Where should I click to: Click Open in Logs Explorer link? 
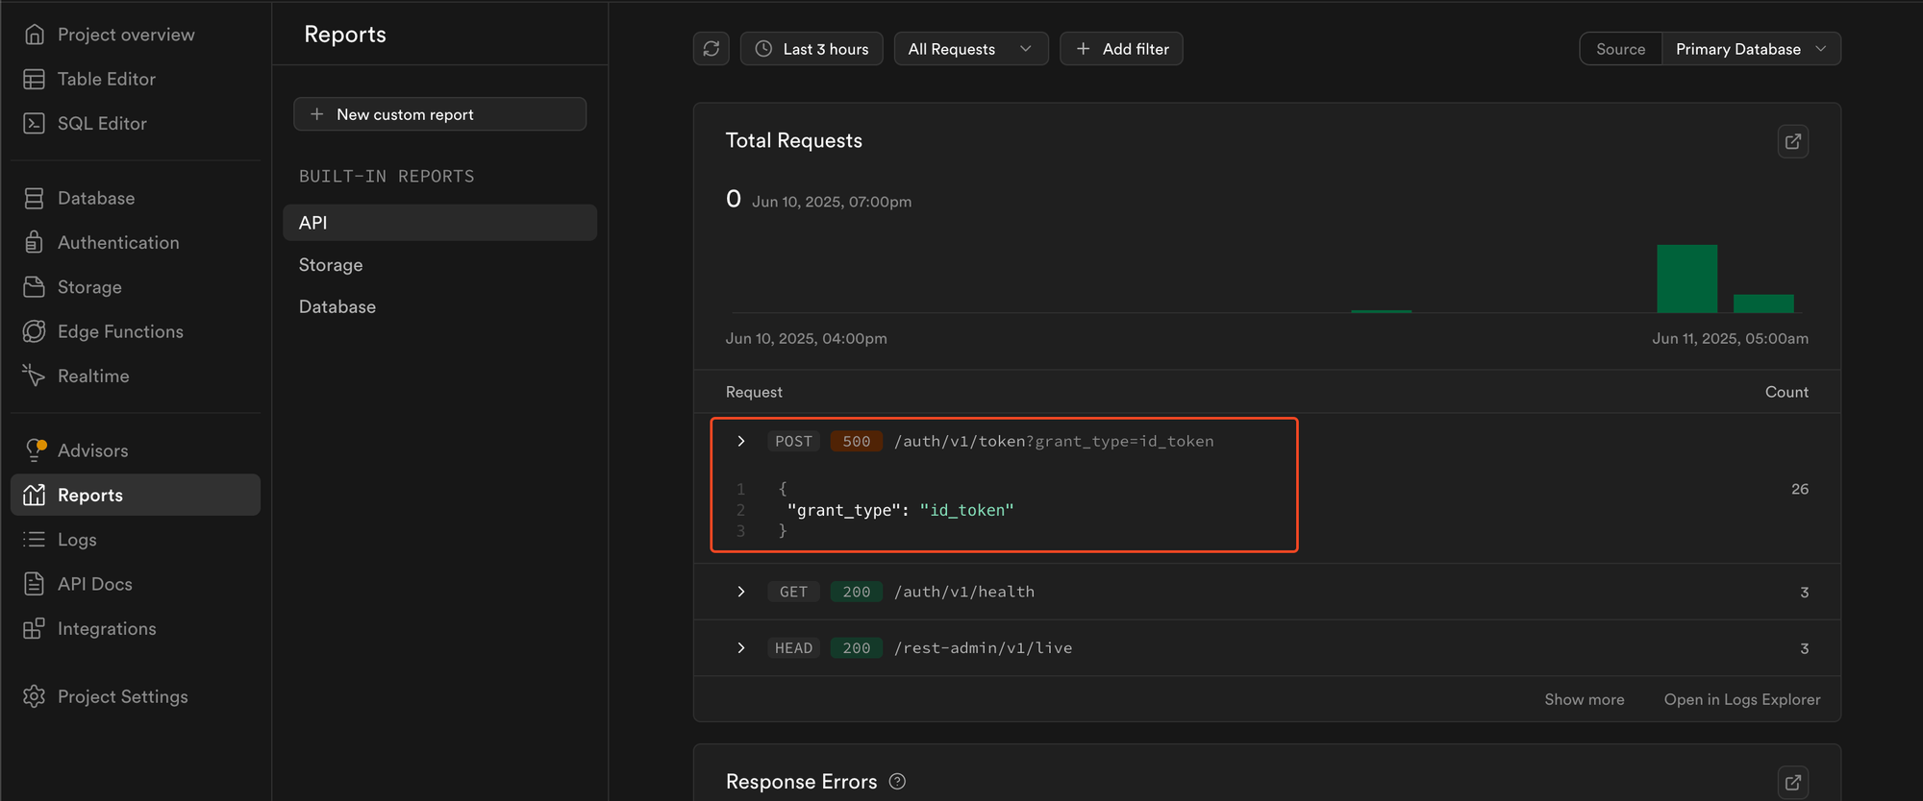click(x=1741, y=699)
